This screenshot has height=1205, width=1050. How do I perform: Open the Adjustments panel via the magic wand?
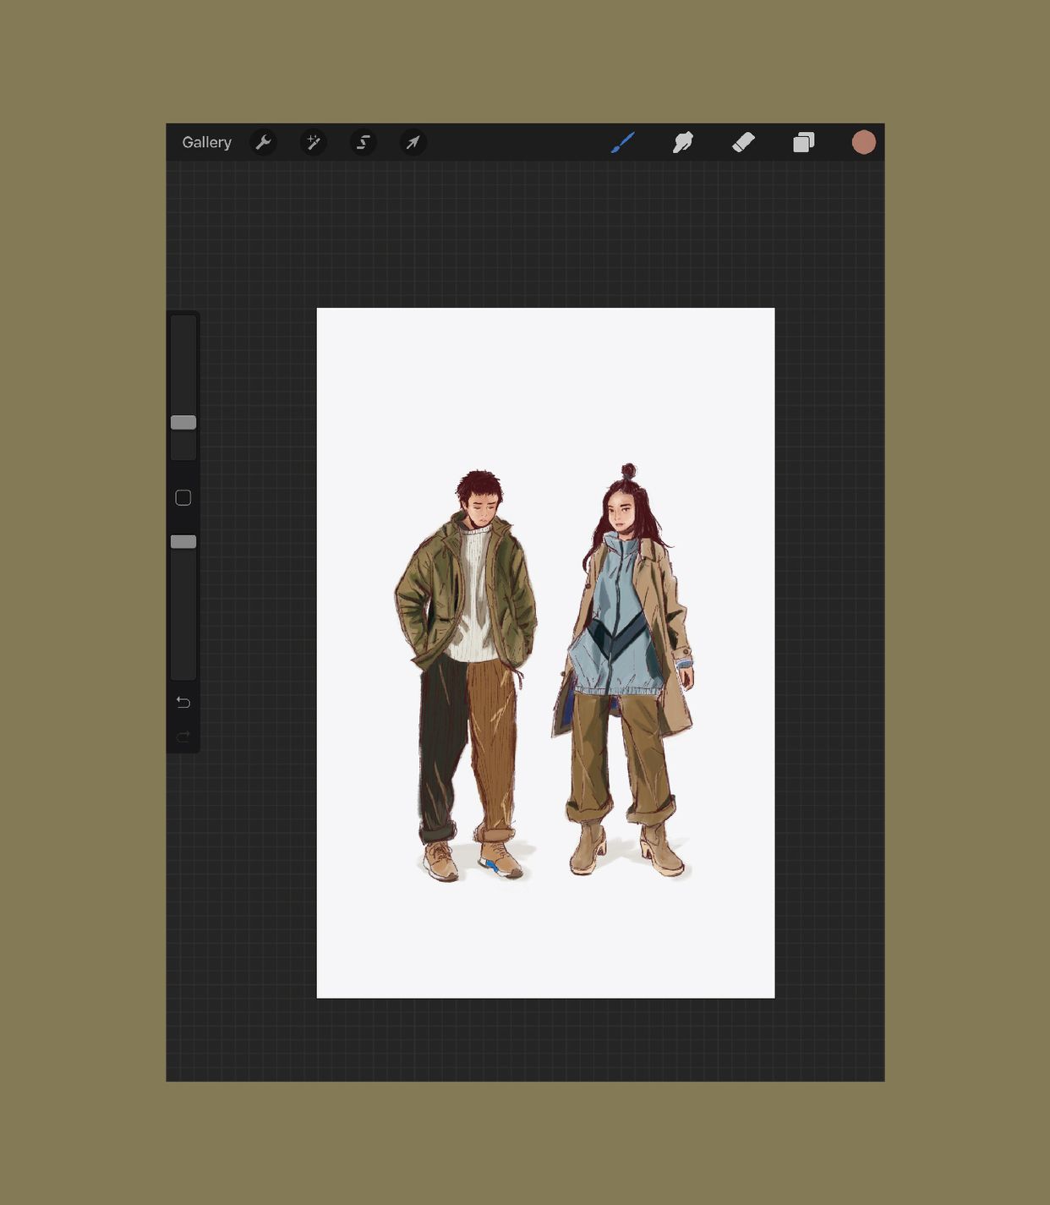point(314,142)
